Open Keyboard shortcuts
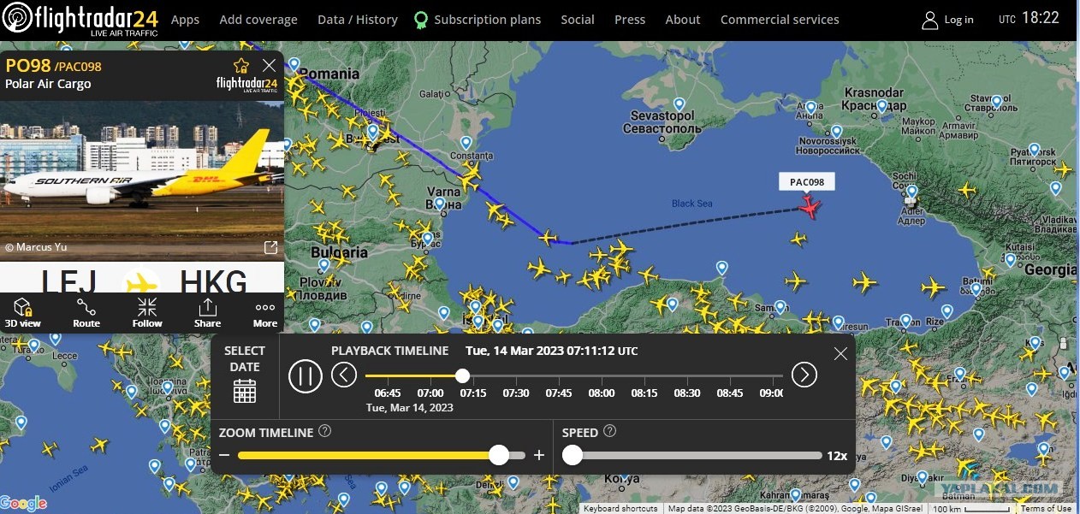The width and height of the screenshot is (1080, 514). pyautogui.click(x=620, y=509)
